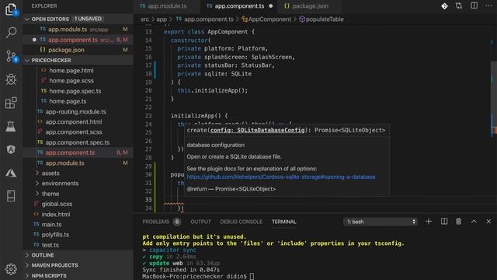Open the Run and Debug view
The image size is (497, 280).
coord(11,79)
